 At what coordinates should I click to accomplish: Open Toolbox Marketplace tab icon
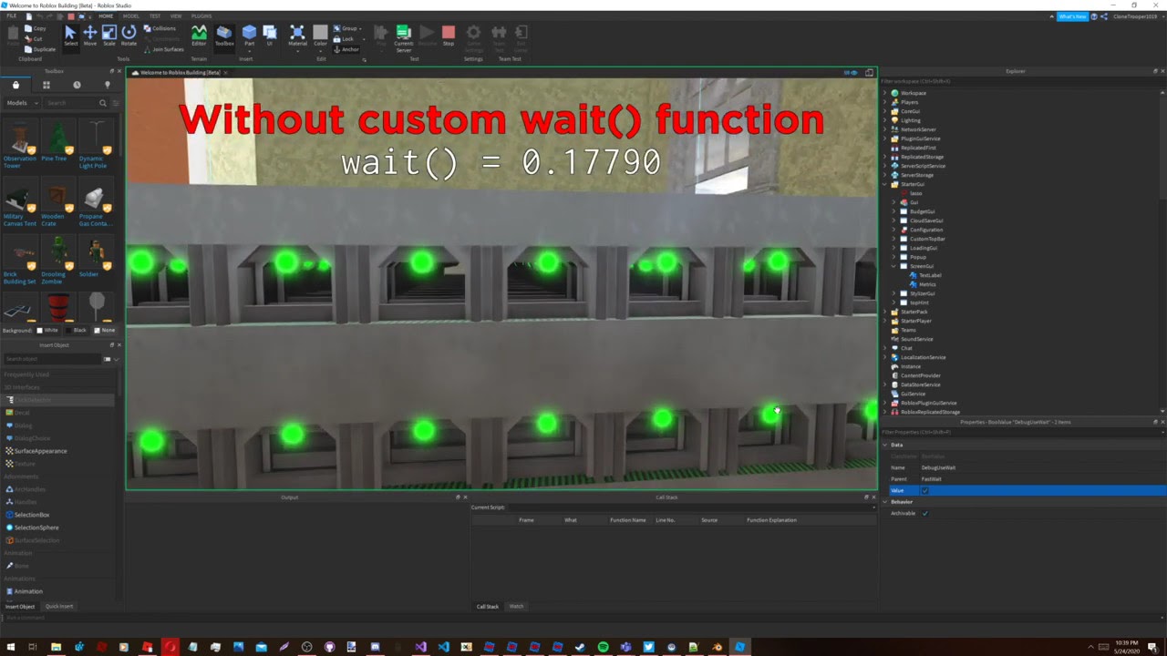click(x=15, y=85)
